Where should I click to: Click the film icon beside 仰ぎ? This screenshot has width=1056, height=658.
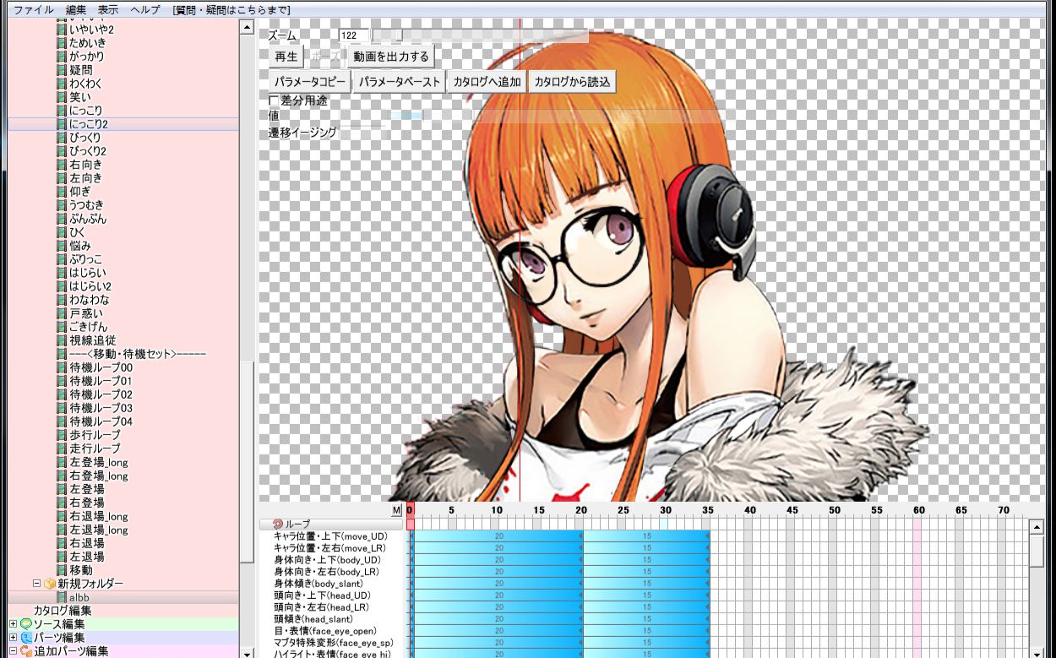(62, 192)
